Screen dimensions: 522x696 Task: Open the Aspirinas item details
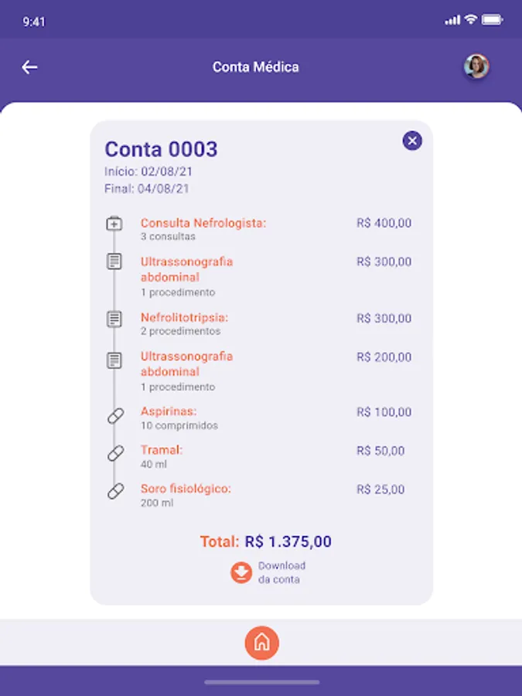coord(164,412)
